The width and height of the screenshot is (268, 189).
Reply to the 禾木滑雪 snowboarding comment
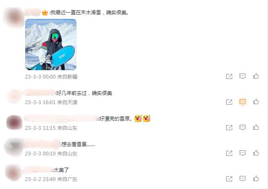click(242, 76)
